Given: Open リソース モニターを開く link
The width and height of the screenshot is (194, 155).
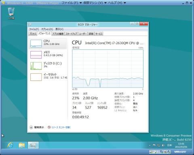Looking at the screenshot, I should point(61,127).
